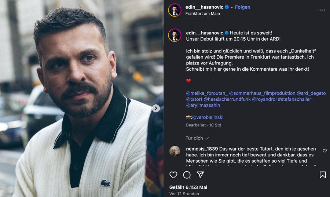The image size is (330, 197).
Task: Open @melika_foroutan_ mention in caption
Action: 207,93
